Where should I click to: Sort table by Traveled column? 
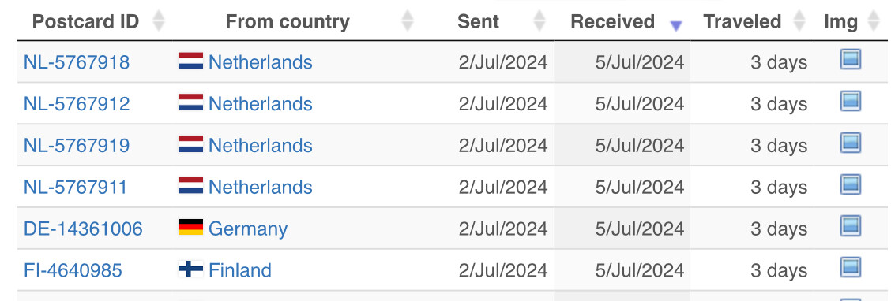752,21
